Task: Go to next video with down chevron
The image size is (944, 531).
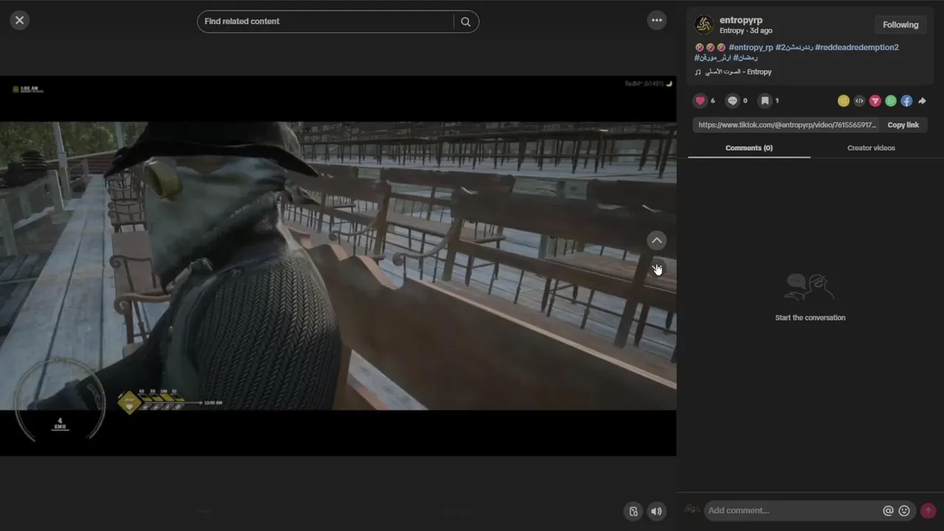Action: tap(656, 268)
